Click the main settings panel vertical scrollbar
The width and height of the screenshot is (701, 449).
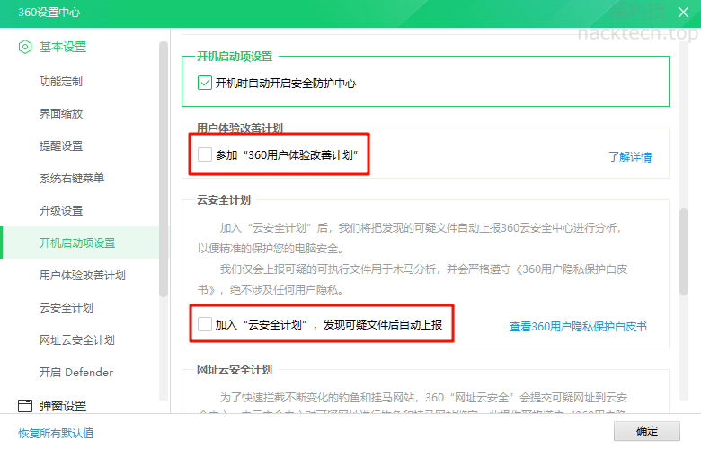(x=684, y=251)
